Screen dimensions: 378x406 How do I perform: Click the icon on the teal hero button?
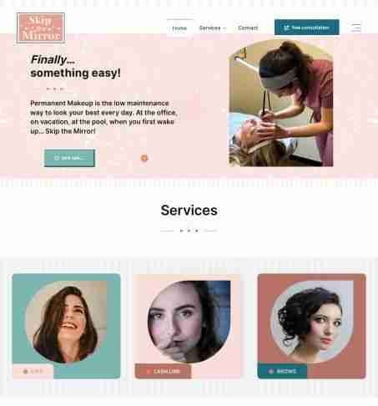click(x=57, y=158)
